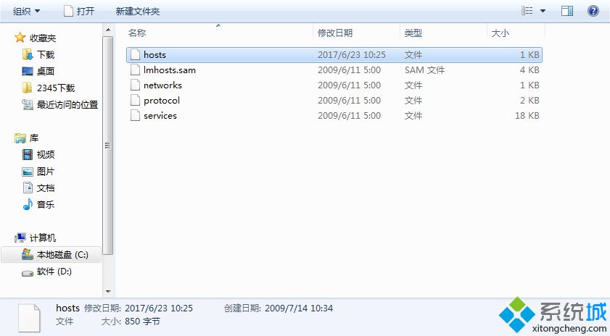
Task: Open 下载 in favorites
Action: point(46,54)
